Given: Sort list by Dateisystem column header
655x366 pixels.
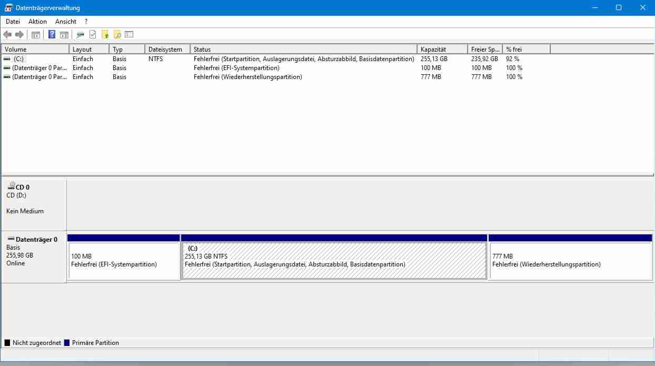Looking at the screenshot, I should point(165,49).
